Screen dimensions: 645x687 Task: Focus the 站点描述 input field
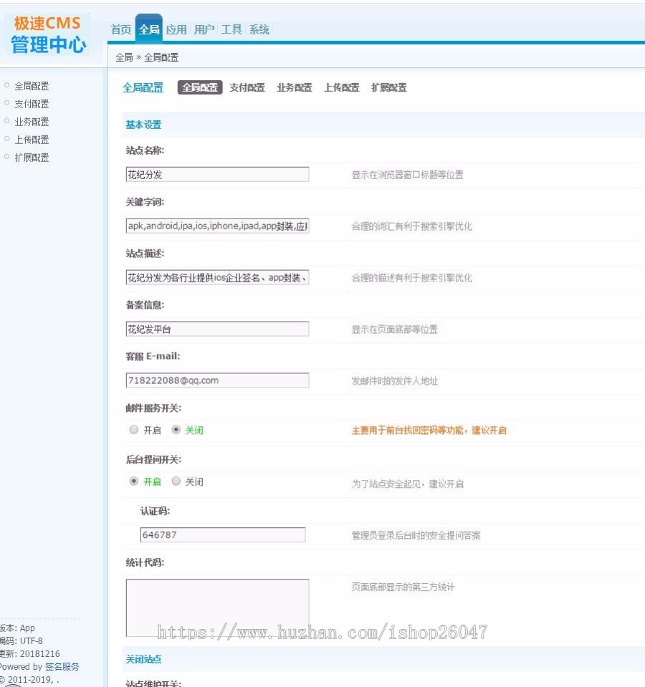click(x=217, y=277)
